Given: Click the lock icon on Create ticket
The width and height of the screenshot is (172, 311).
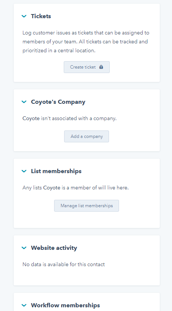Looking at the screenshot, I should click(101, 67).
